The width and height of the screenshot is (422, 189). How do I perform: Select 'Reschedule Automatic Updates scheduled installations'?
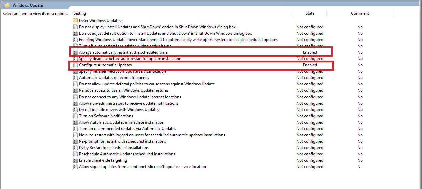pos(127,154)
